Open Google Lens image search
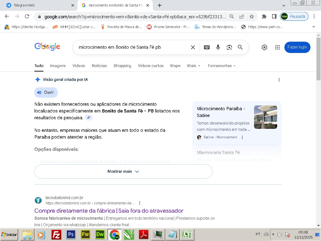The image size is (321, 241). pyautogui.click(x=229, y=47)
